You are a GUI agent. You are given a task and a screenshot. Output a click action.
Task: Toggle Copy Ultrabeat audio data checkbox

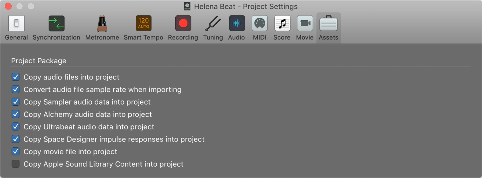click(15, 127)
